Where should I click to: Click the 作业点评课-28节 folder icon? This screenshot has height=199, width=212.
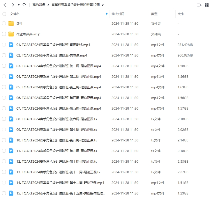tap(11, 34)
